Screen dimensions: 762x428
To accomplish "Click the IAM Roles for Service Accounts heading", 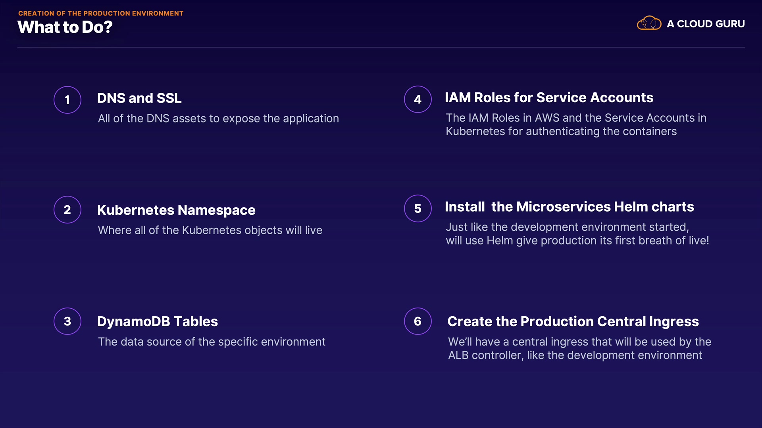I will point(549,97).
